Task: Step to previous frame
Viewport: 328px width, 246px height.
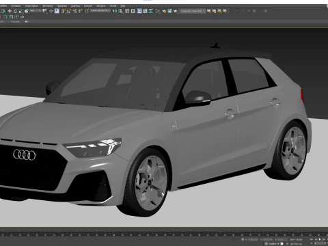Action: pyautogui.click(x=316, y=239)
